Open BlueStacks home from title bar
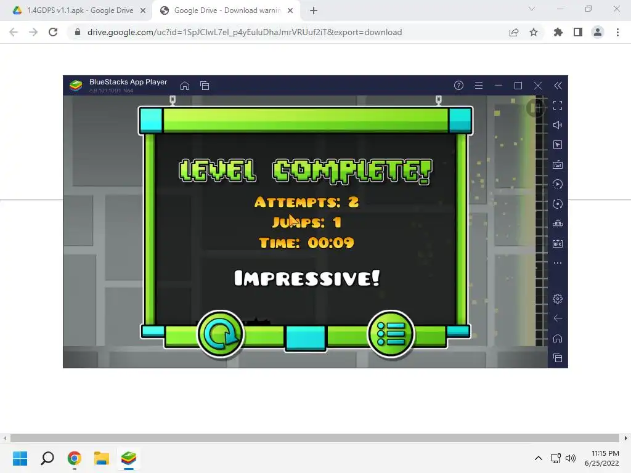The height and width of the screenshot is (473, 631). [185, 86]
